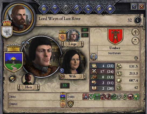
Task: Open the intrigue tab icon
Action: 88,9
